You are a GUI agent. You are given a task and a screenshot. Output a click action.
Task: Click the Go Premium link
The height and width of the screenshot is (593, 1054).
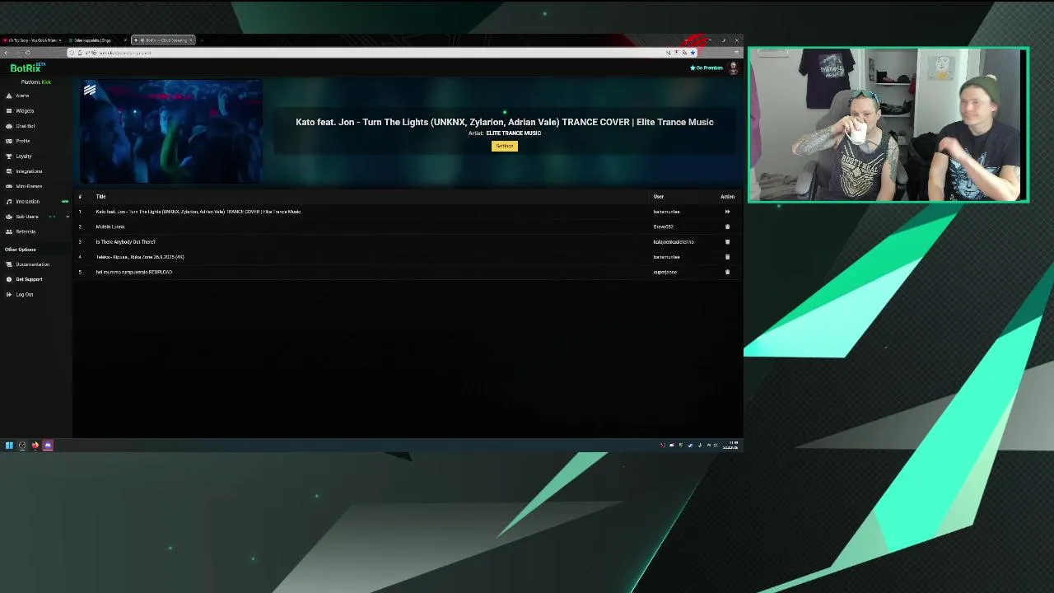[707, 68]
